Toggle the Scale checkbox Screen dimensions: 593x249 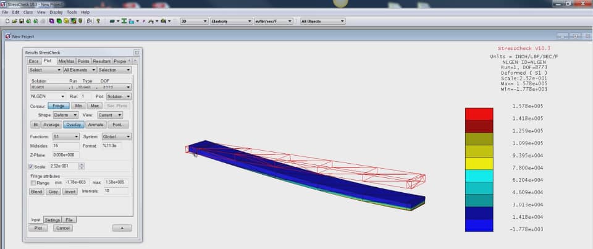32,167
